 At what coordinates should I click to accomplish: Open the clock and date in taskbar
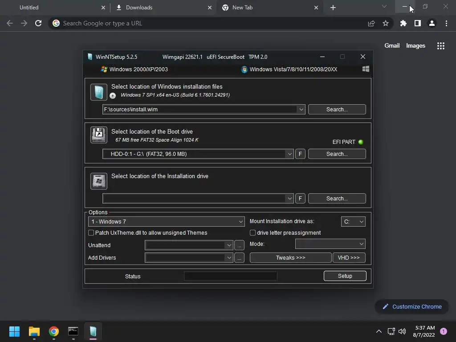pos(424,331)
